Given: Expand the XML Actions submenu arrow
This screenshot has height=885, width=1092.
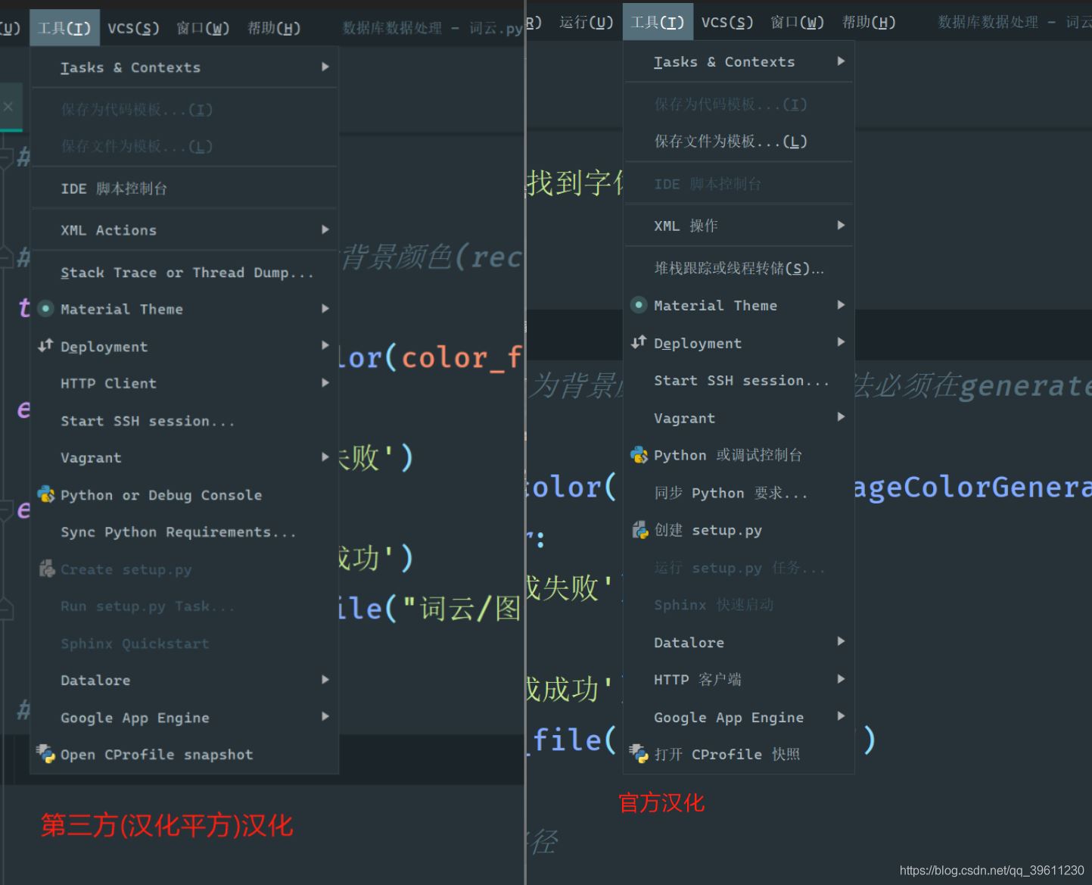Looking at the screenshot, I should (325, 229).
